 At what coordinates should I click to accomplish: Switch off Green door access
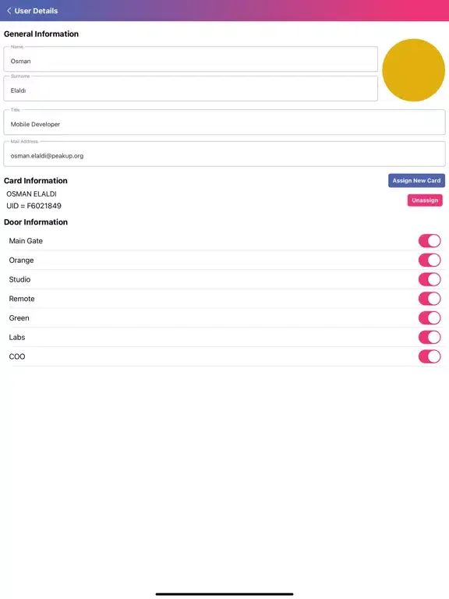point(430,318)
